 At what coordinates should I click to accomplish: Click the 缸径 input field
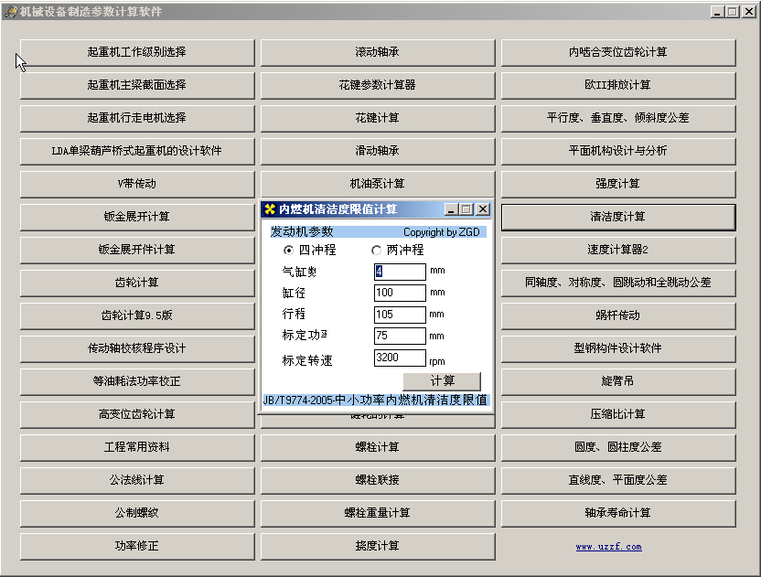pyautogui.click(x=400, y=293)
